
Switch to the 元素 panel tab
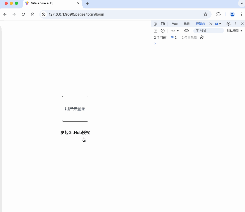(187, 24)
